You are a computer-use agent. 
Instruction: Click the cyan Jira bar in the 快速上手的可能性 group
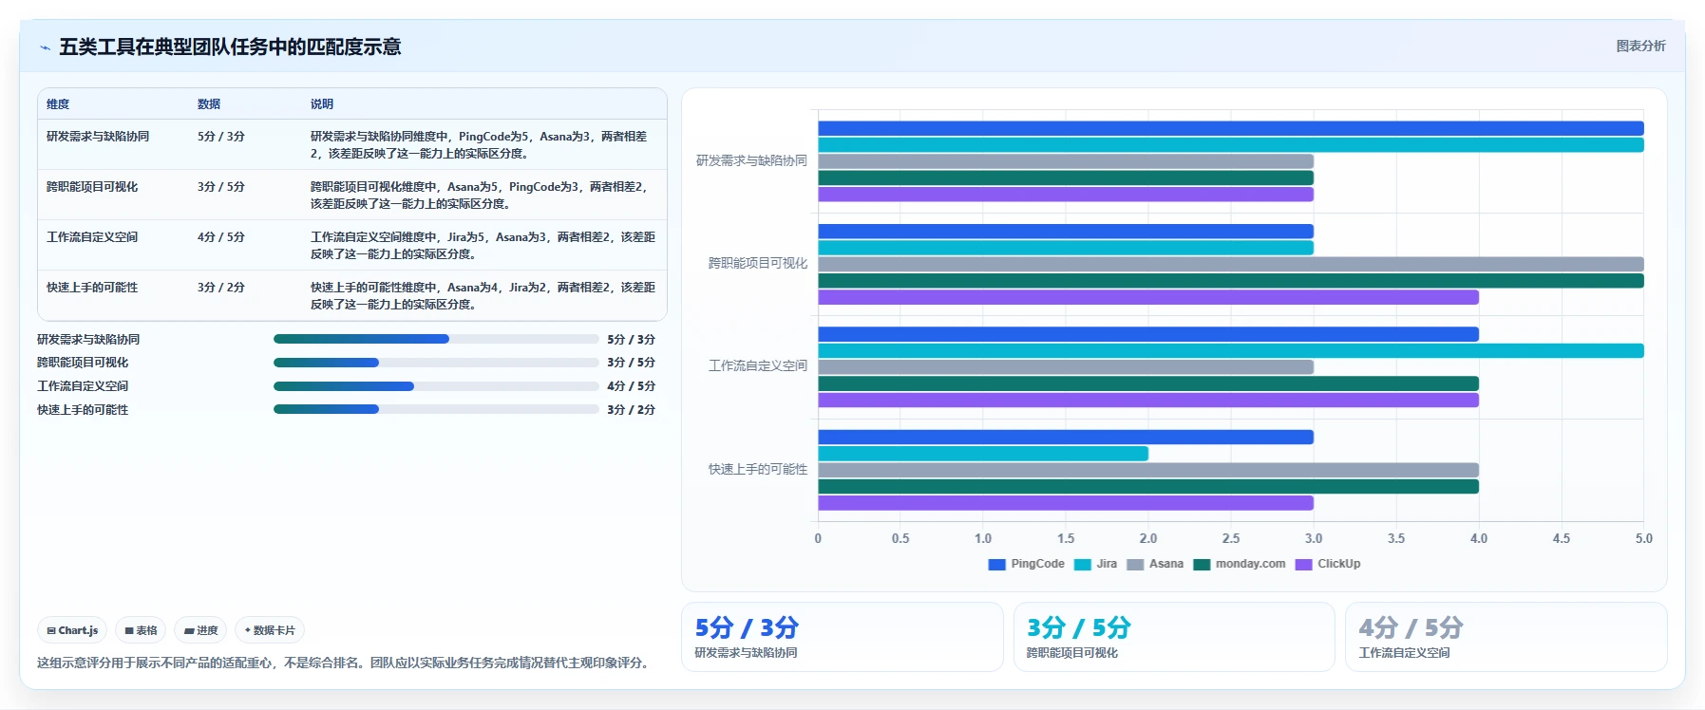[x=983, y=454]
